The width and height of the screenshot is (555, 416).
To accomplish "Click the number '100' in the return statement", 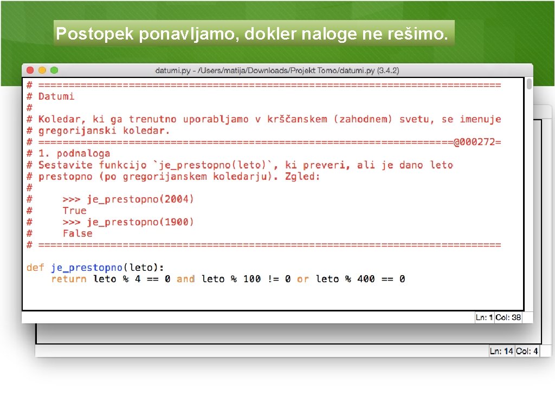I will 252,279.
